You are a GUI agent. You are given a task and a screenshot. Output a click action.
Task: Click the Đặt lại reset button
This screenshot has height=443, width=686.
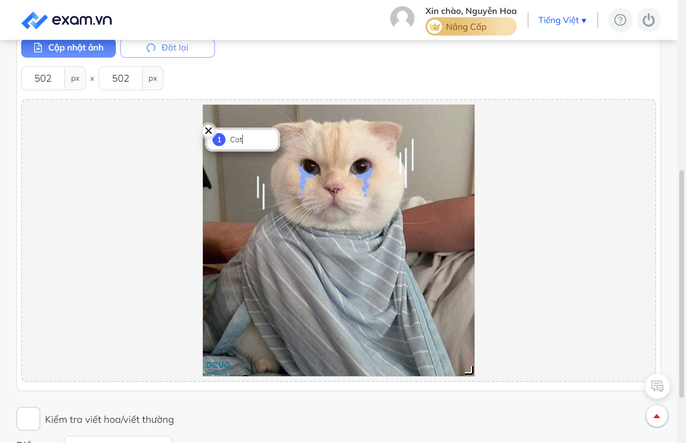point(167,48)
